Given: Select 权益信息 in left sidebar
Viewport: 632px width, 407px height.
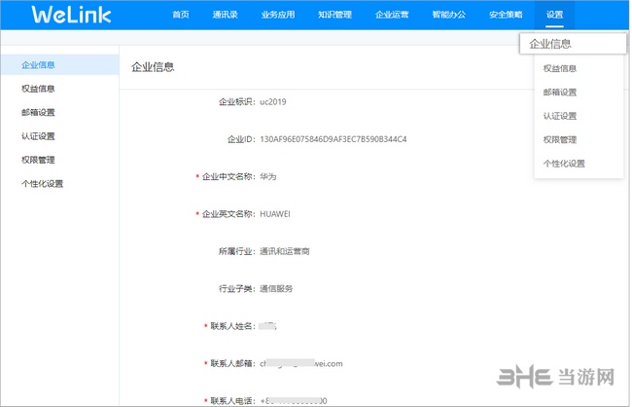Looking at the screenshot, I should point(38,89).
